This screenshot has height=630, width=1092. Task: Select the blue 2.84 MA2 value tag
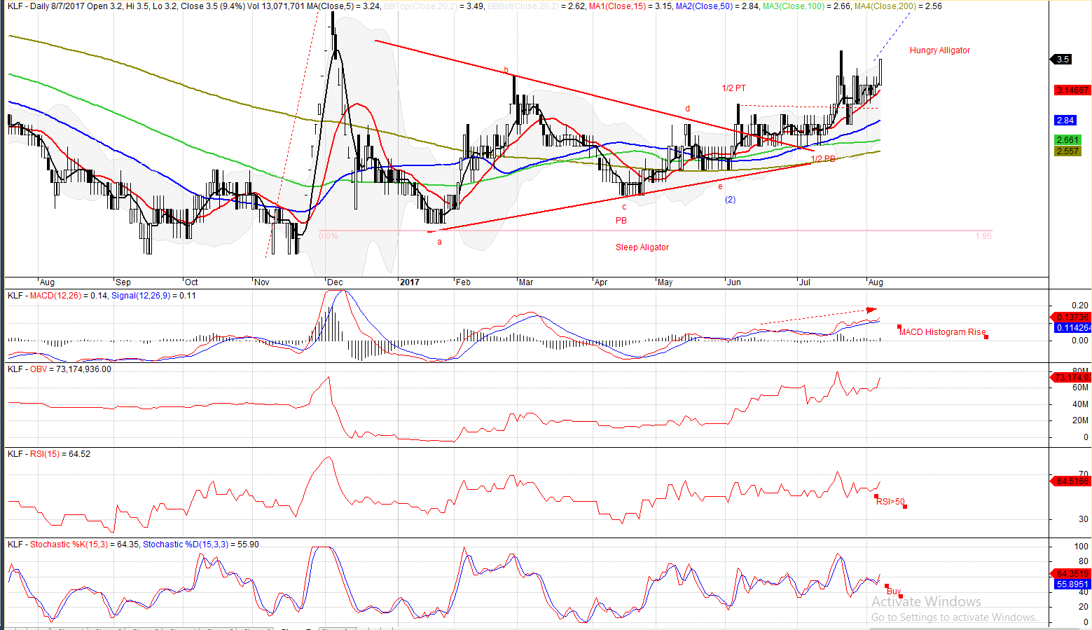pyautogui.click(x=1065, y=121)
